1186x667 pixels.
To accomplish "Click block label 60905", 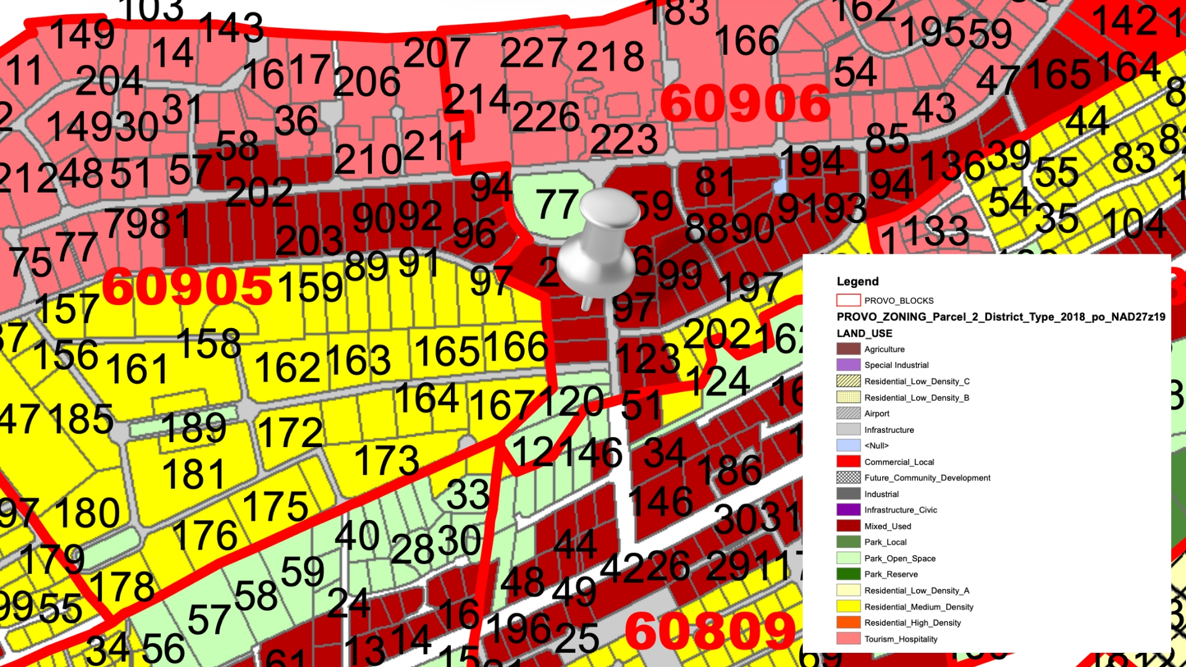I will pyautogui.click(x=187, y=287).
